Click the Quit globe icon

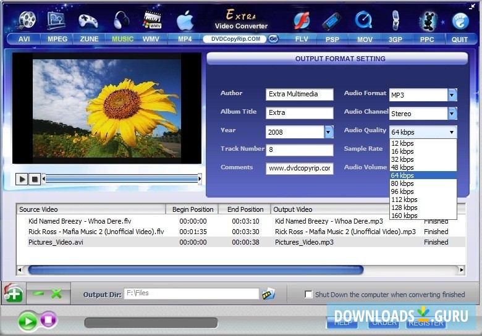460,21
